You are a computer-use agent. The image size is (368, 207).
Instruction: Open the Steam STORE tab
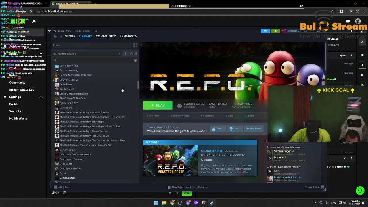[70, 36]
